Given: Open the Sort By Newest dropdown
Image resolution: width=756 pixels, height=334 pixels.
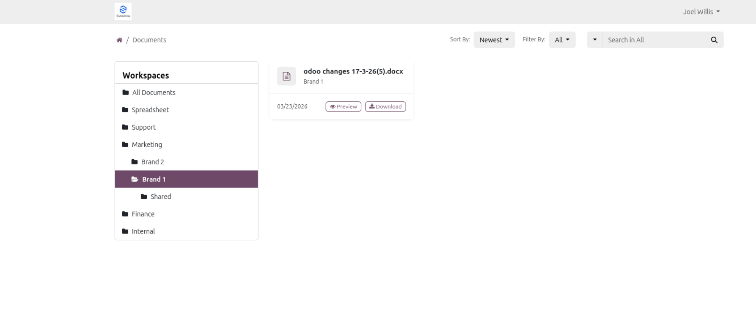Looking at the screenshot, I should click(x=494, y=40).
